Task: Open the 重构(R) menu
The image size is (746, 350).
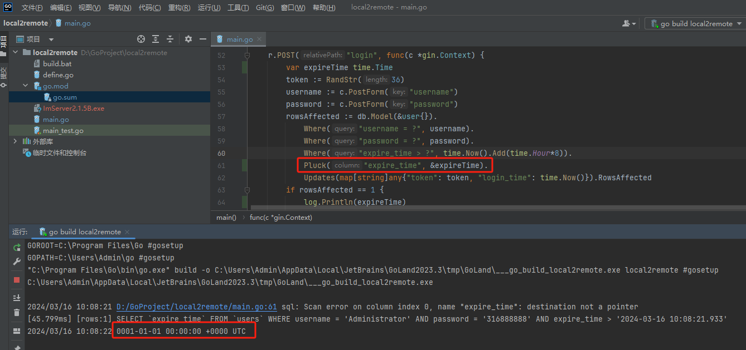Action: click(179, 8)
